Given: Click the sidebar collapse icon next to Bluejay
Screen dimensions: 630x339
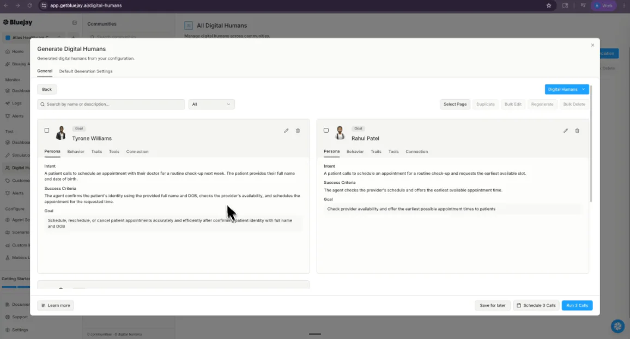Looking at the screenshot, I should click(74, 23).
